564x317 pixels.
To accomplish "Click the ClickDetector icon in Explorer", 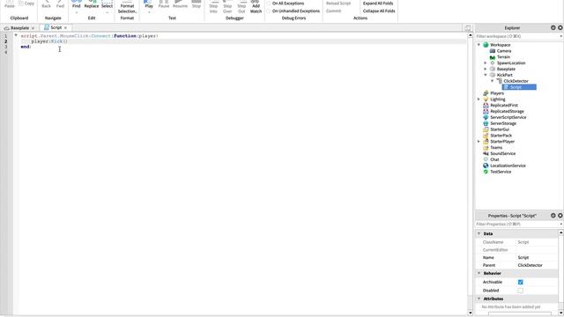I will (x=500, y=81).
